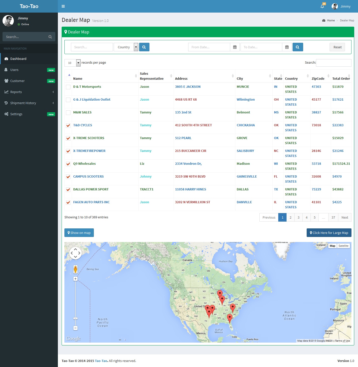
Task: Uncheck the FAGEN AUTO PARTS INC checkbox
Action: (x=68, y=202)
